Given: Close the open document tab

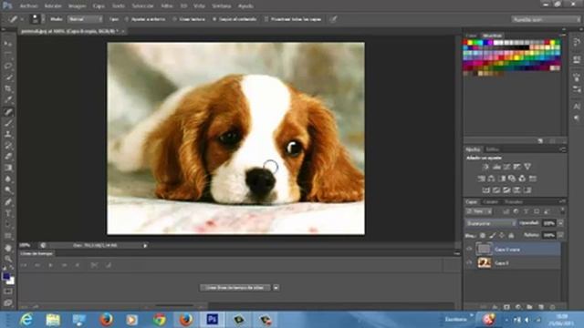Looking at the screenshot, I should point(123,32).
